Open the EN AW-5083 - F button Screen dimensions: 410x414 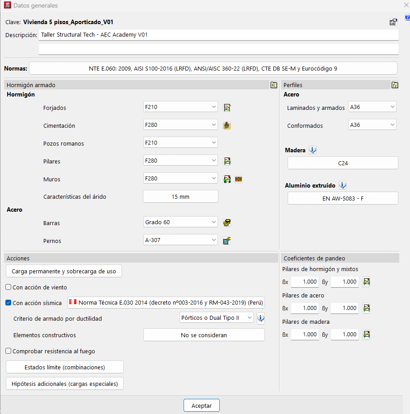tap(343, 198)
